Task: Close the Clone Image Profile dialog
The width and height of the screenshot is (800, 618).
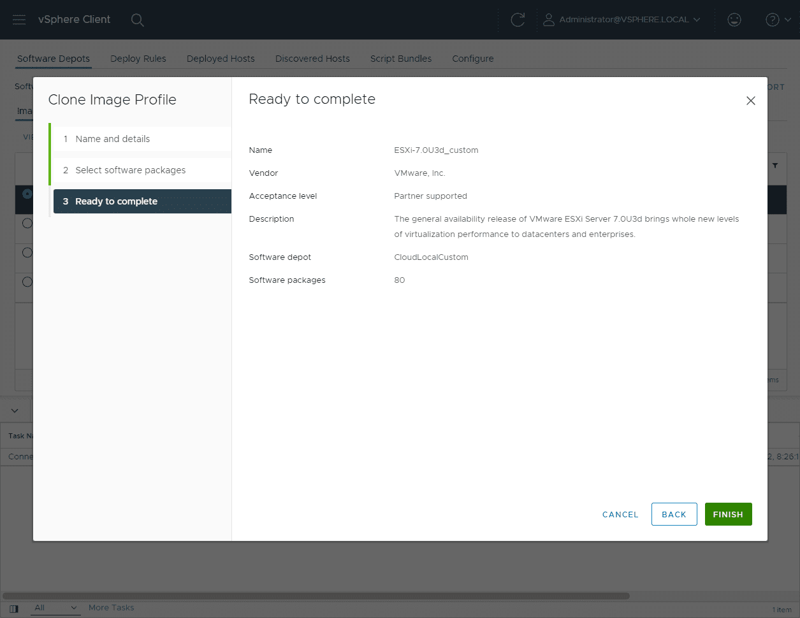Action: 750,101
